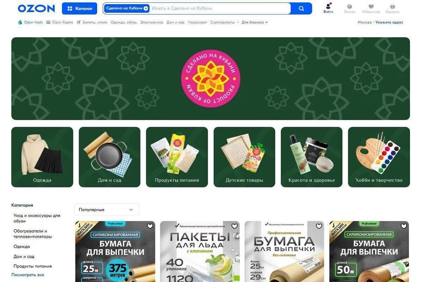Click the magnifier search button

[301, 8]
